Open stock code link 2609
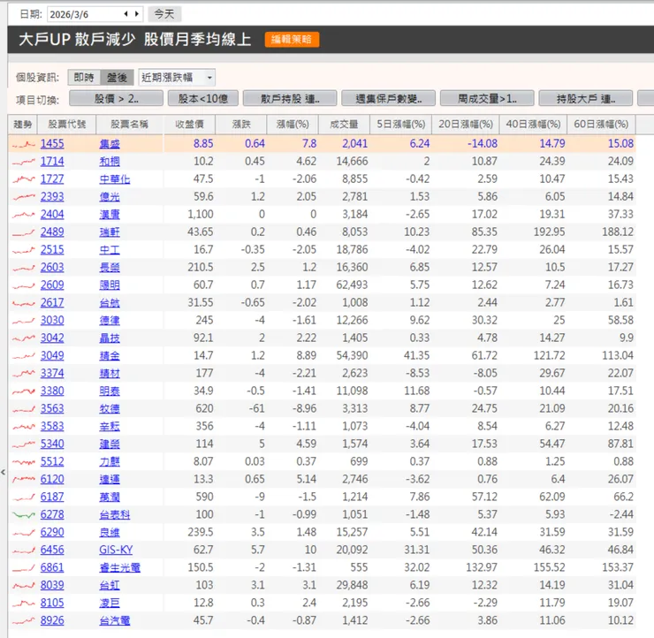 [52, 285]
